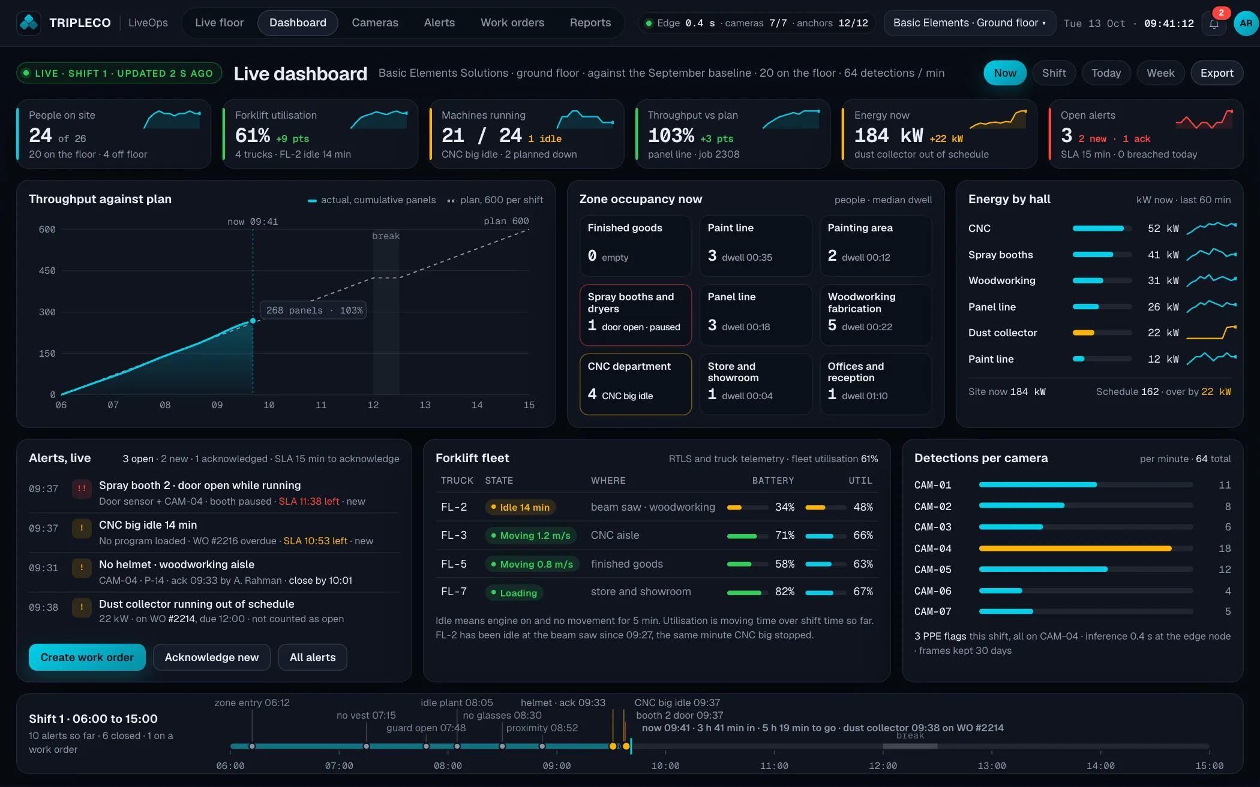
Task: Click the FL-2 Idle 14 min status badge
Action: click(520, 507)
